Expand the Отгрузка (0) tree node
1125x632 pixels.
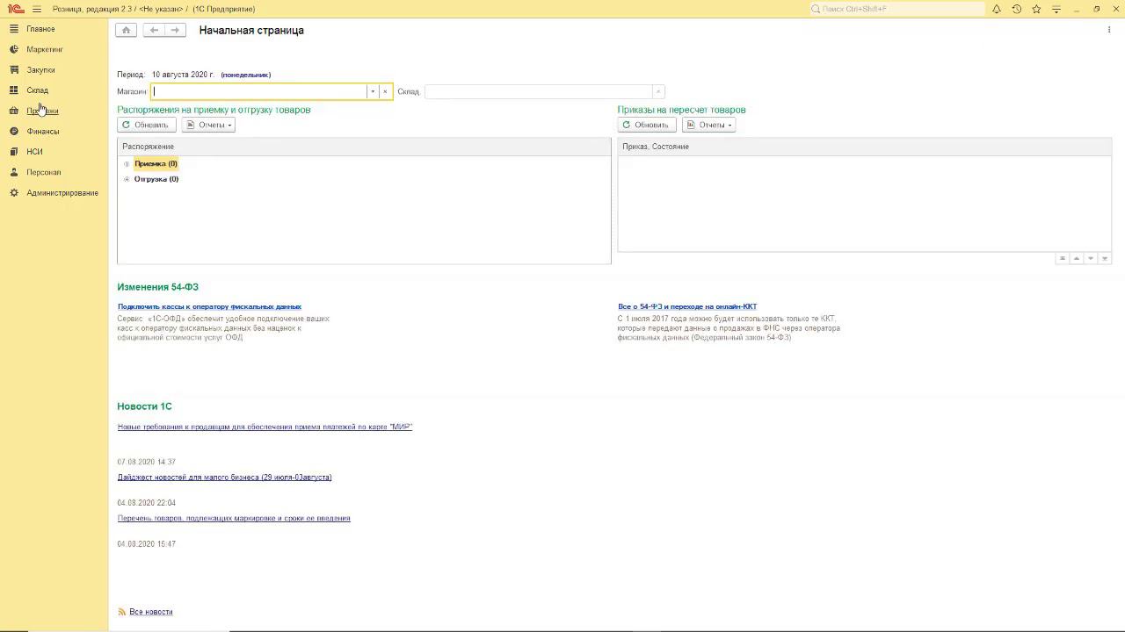127,179
